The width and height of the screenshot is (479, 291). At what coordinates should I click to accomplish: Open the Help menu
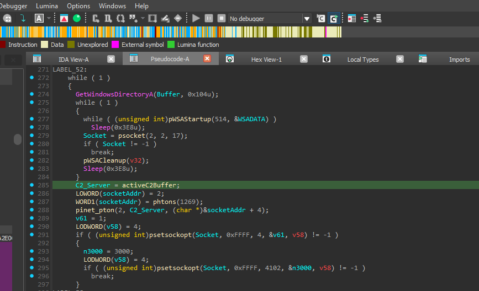click(141, 6)
